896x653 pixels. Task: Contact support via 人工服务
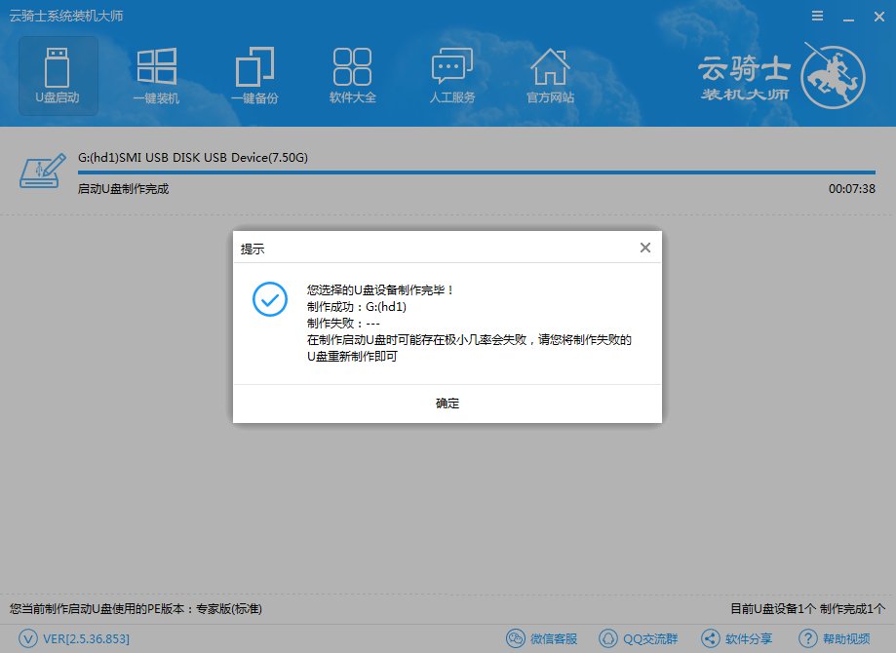click(x=450, y=75)
